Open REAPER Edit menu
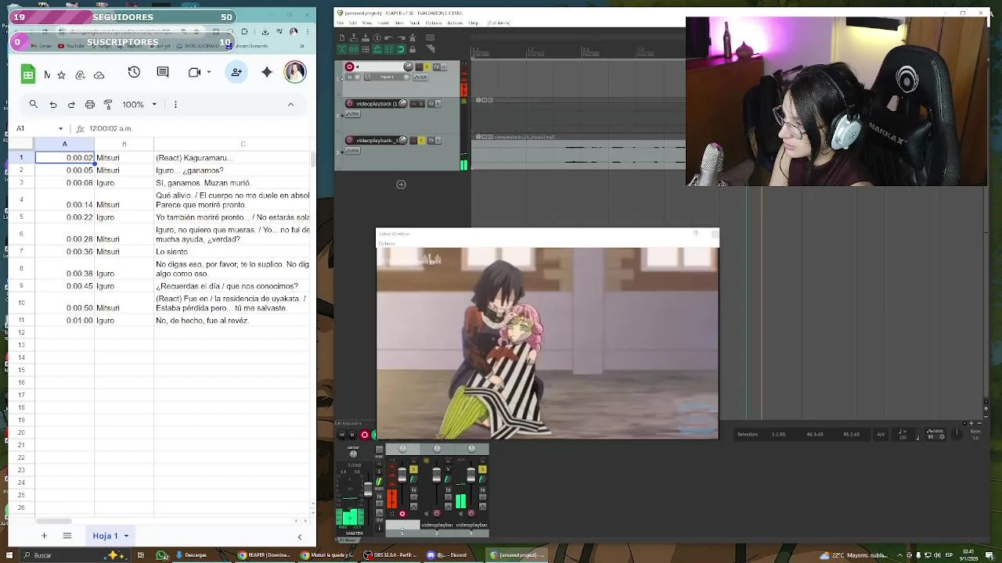This screenshot has height=563, width=1002. click(x=353, y=23)
